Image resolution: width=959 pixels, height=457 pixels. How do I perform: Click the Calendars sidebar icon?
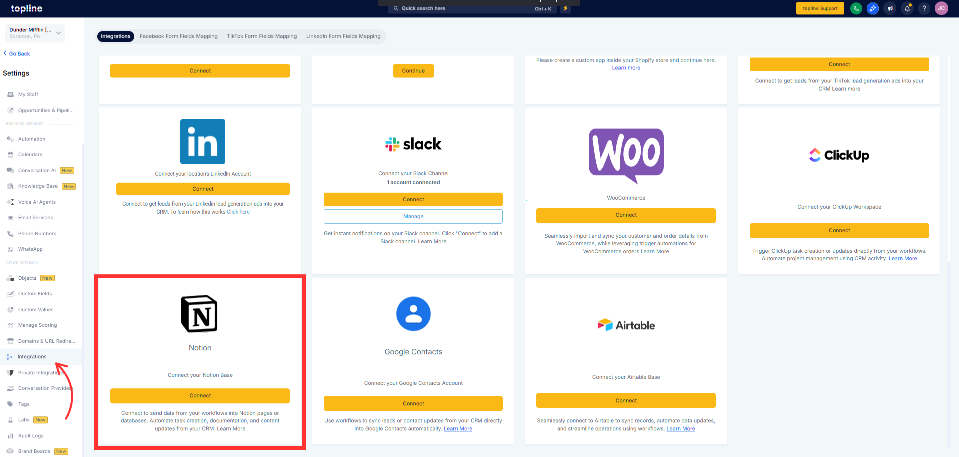(10, 155)
